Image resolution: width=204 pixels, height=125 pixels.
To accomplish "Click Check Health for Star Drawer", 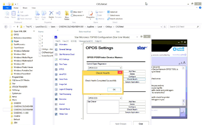I will [132, 109].
